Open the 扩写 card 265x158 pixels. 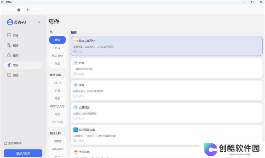pyautogui.click(x=167, y=68)
